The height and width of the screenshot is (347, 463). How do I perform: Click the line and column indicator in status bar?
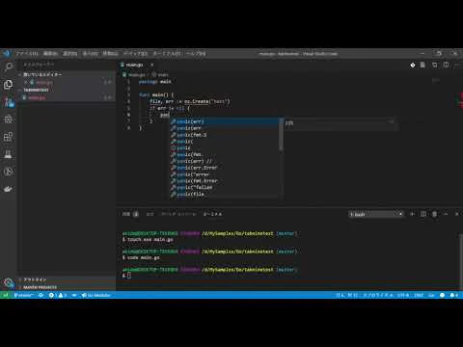[347, 295]
